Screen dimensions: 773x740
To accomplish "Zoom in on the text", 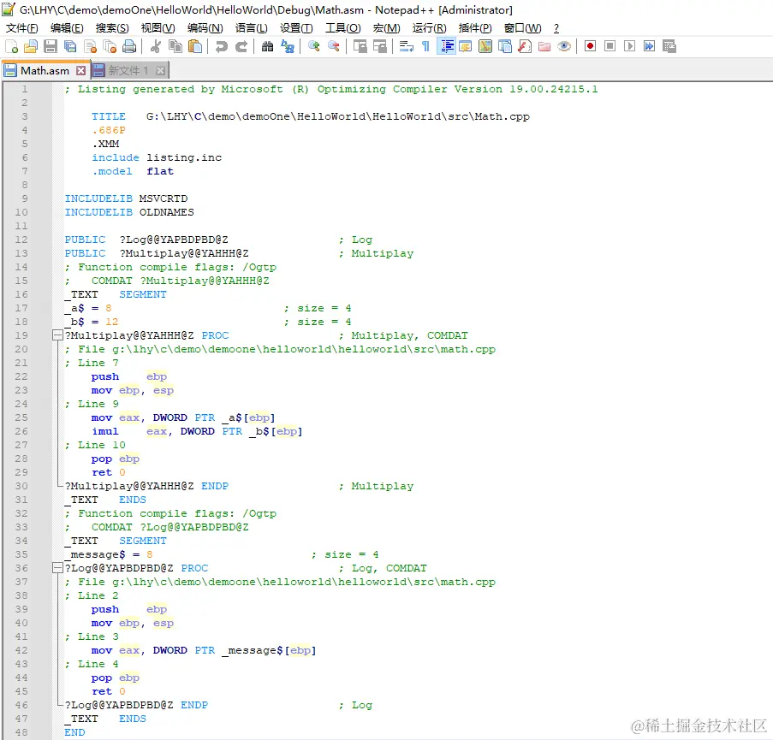I will [x=313, y=46].
